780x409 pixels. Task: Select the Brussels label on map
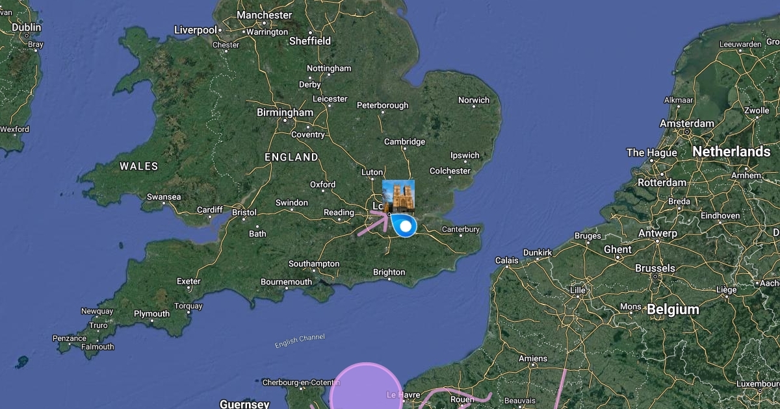[x=655, y=268]
